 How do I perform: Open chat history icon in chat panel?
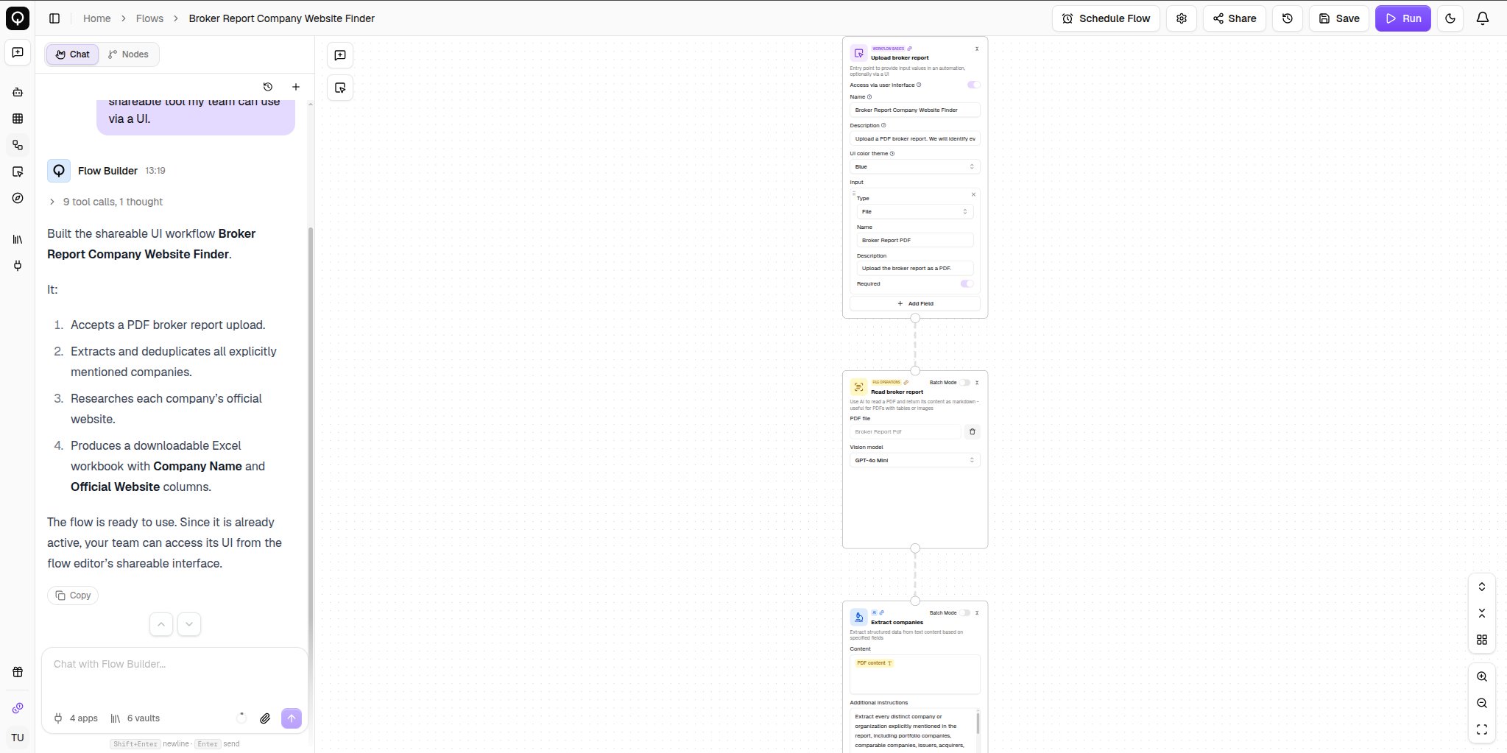(268, 87)
